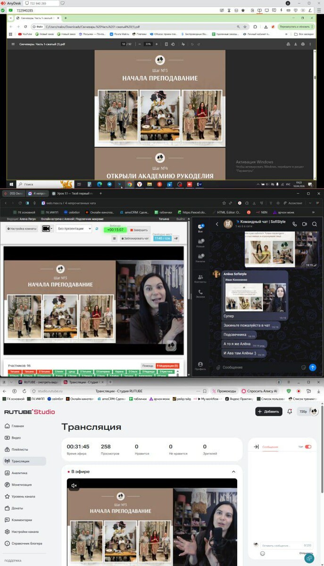Open Google Chrome from the Windows taskbar
This screenshot has width=324, height=566.
[130, 184]
